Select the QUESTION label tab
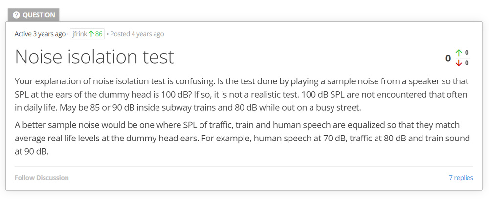The height and width of the screenshot is (200, 489). tap(33, 15)
